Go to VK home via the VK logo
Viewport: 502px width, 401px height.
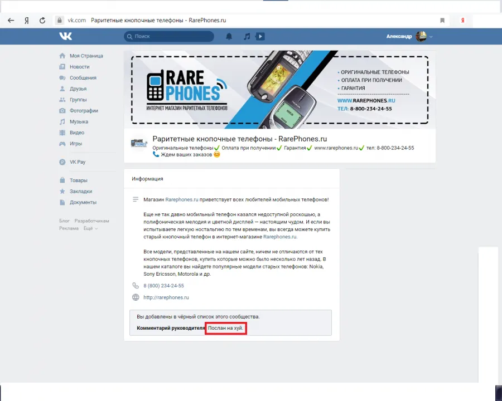coord(66,36)
